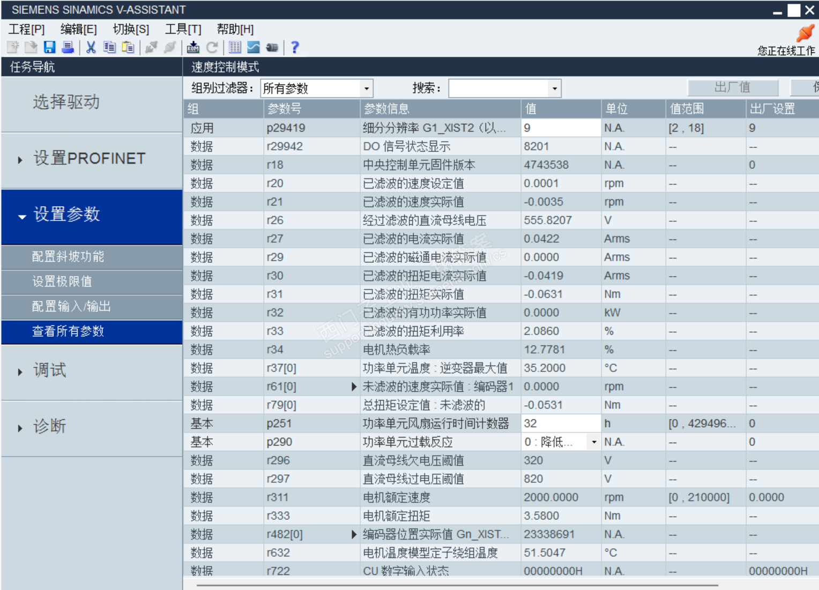Select value 555.8207 of DC bus voltage
This screenshot has height=590, width=819.
[x=548, y=221]
